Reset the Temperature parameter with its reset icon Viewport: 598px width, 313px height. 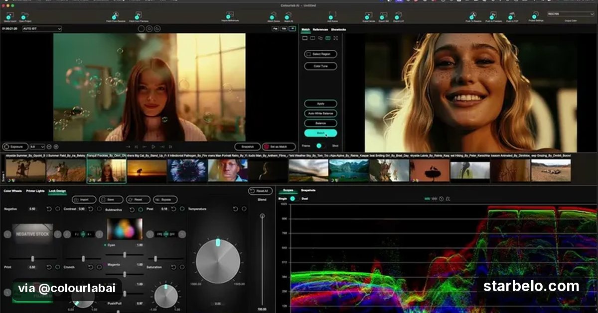pyautogui.click(x=235, y=209)
